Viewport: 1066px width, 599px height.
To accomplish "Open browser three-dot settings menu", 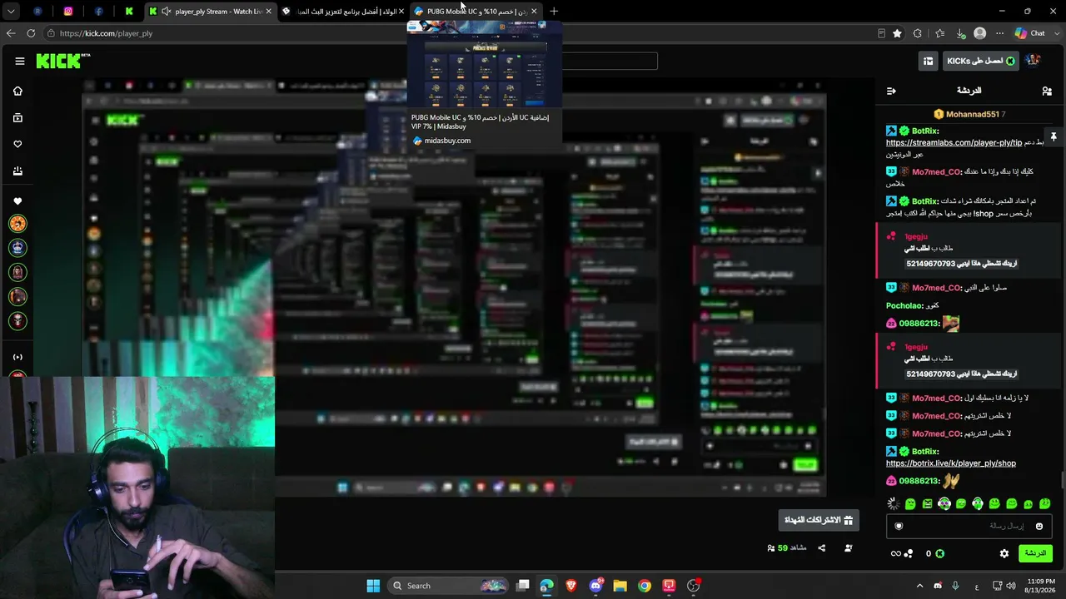I will [x=1000, y=33].
